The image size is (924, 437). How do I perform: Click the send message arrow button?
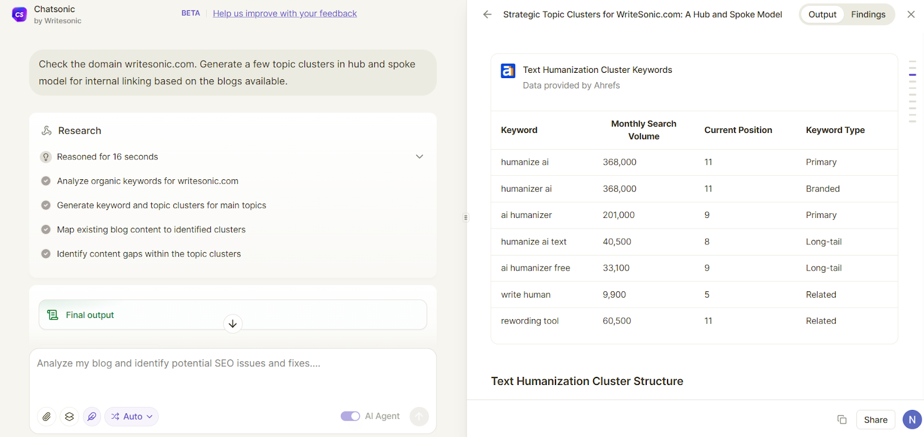point(419,416)
